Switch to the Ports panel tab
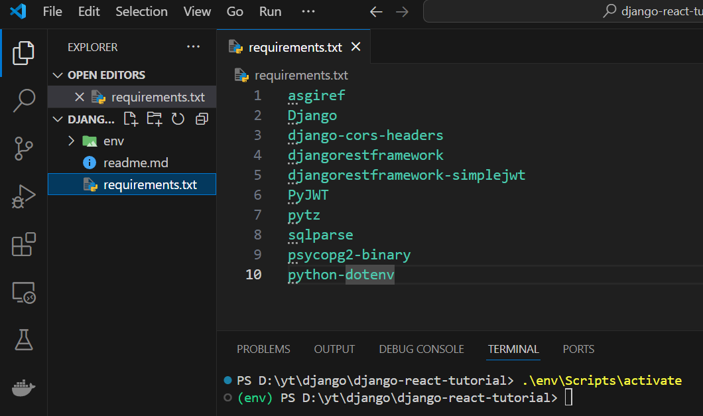The height and width of the screenshot is (416, 703). tap(578, 349)
